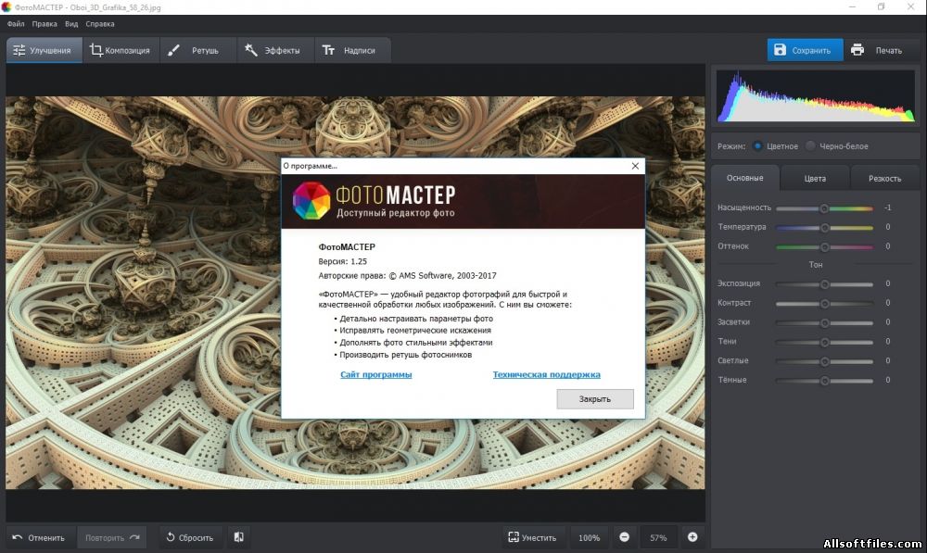927x553 pixels.
Task: Click the Закрыть button in dialog
Action: (x=595, y=399)
